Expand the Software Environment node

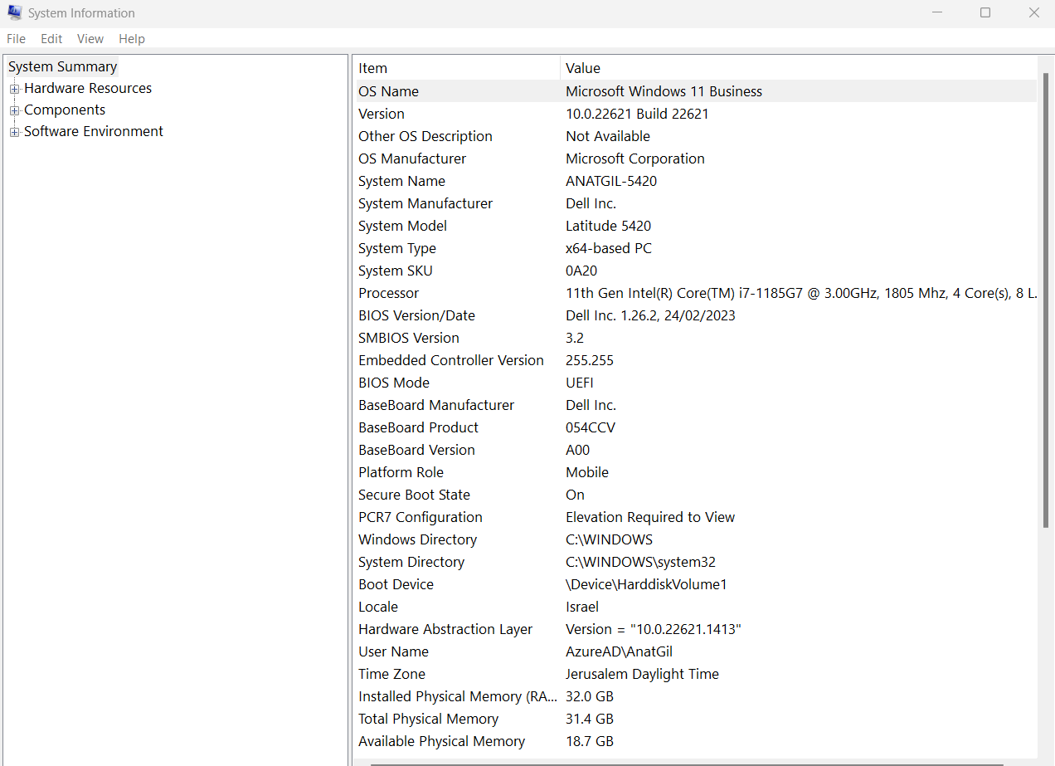tap(14, 132)
